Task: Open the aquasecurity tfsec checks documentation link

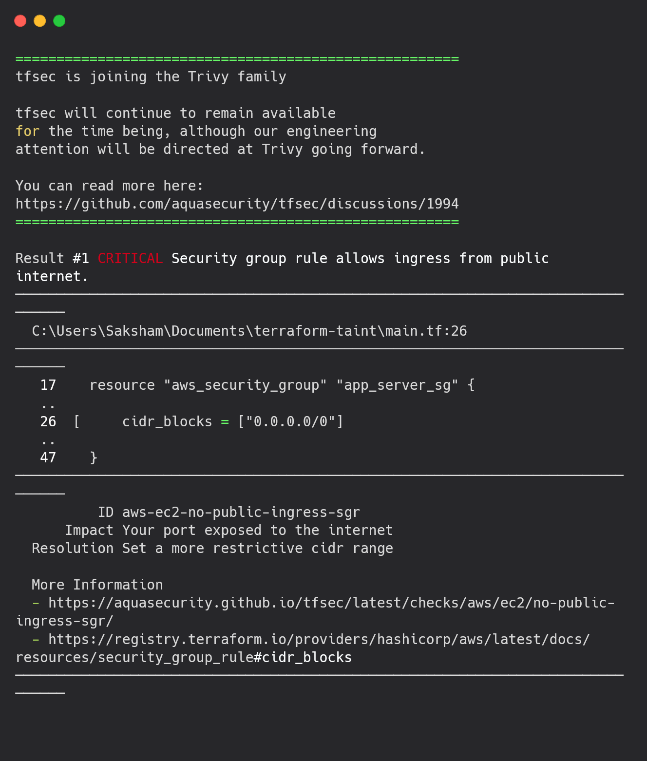Action: click(315, 612)
